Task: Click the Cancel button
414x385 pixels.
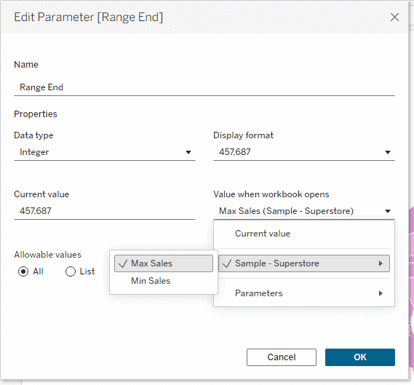Action: tap(282, 357)
